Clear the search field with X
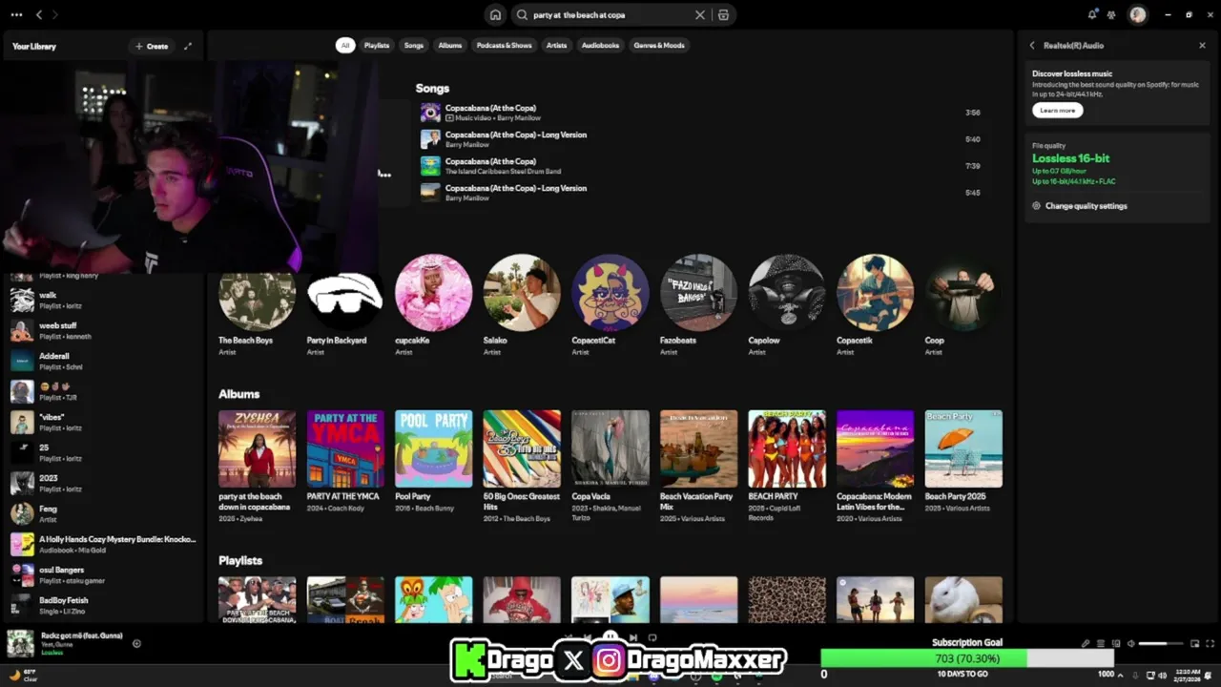 (x=700, y=14)
